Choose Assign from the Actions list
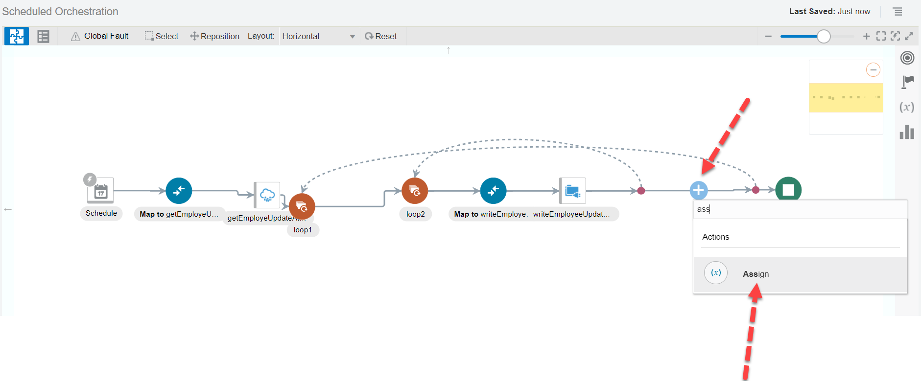The image size is (921, 381). pos(756,274)
